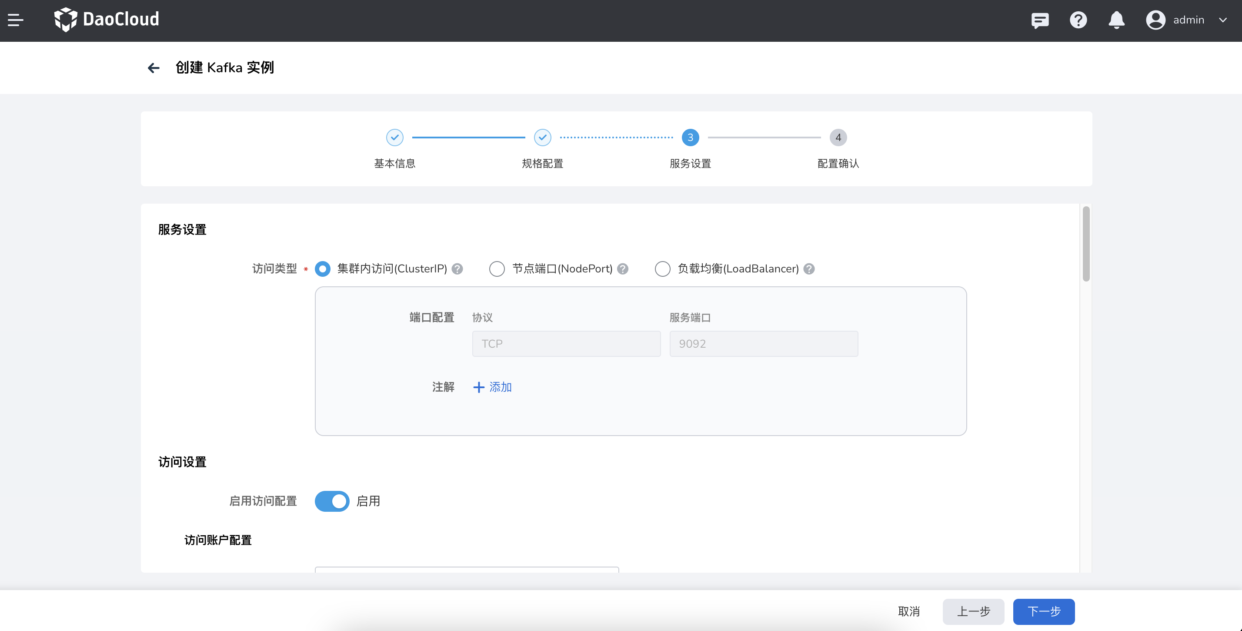Click the 下一步 button
1242x631 pixels.
click(x=1043, y=612)
